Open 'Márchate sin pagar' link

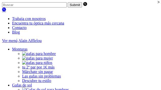(x=37, y=72)
